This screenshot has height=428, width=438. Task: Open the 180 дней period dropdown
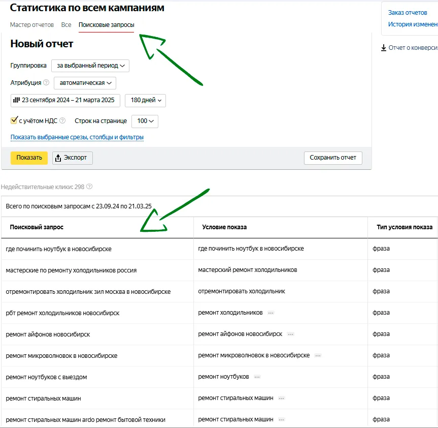pos(145,101)
